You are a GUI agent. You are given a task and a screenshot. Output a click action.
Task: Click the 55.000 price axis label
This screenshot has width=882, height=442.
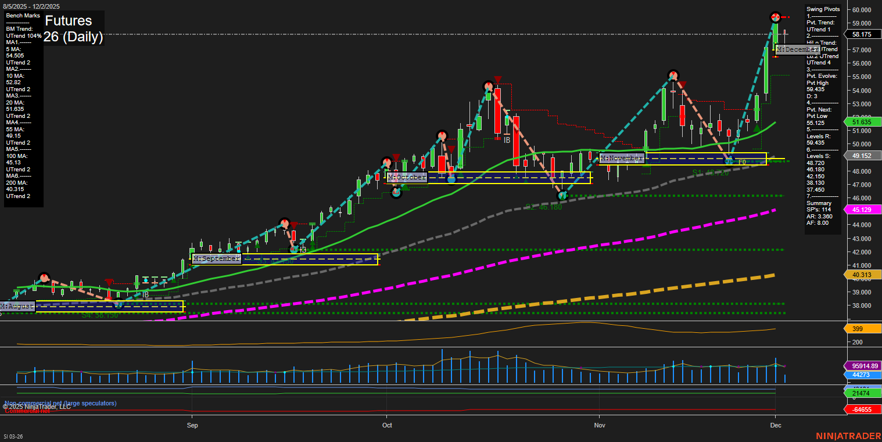click(x=862, y=77)
